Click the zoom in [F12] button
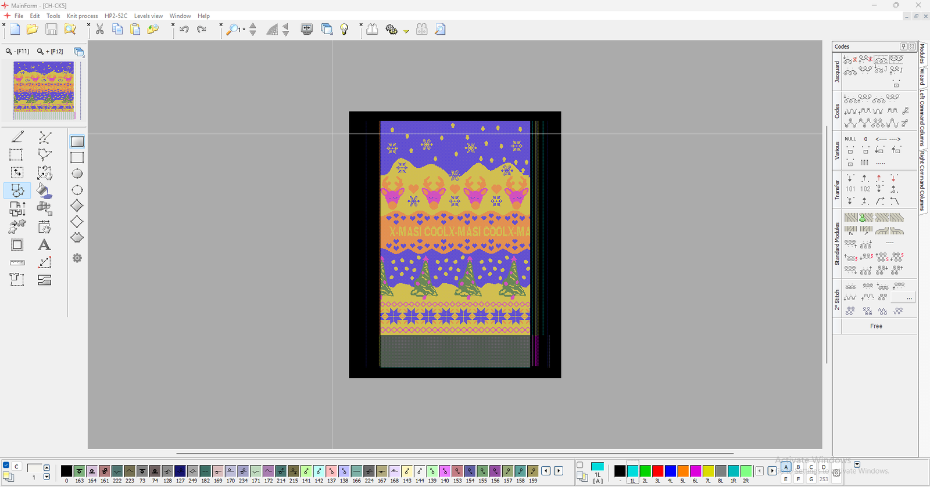Viewport: 930px width, 487px height. [50, 52]
